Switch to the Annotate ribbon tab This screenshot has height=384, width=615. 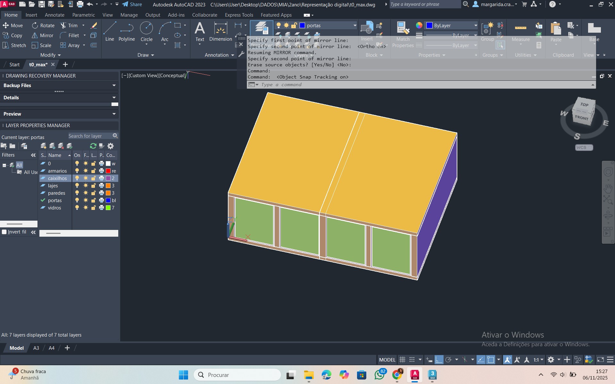click(54, 15)
